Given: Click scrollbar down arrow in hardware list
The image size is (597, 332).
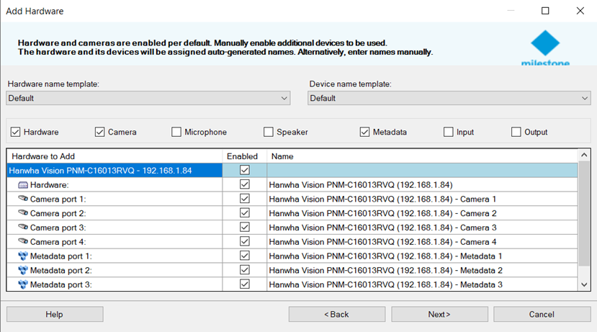Looking at the screenshot, I should pyautogui.click(x=584, y=284).
